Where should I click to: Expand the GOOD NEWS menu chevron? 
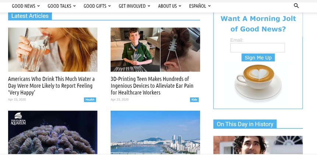(x=39, y=6)
